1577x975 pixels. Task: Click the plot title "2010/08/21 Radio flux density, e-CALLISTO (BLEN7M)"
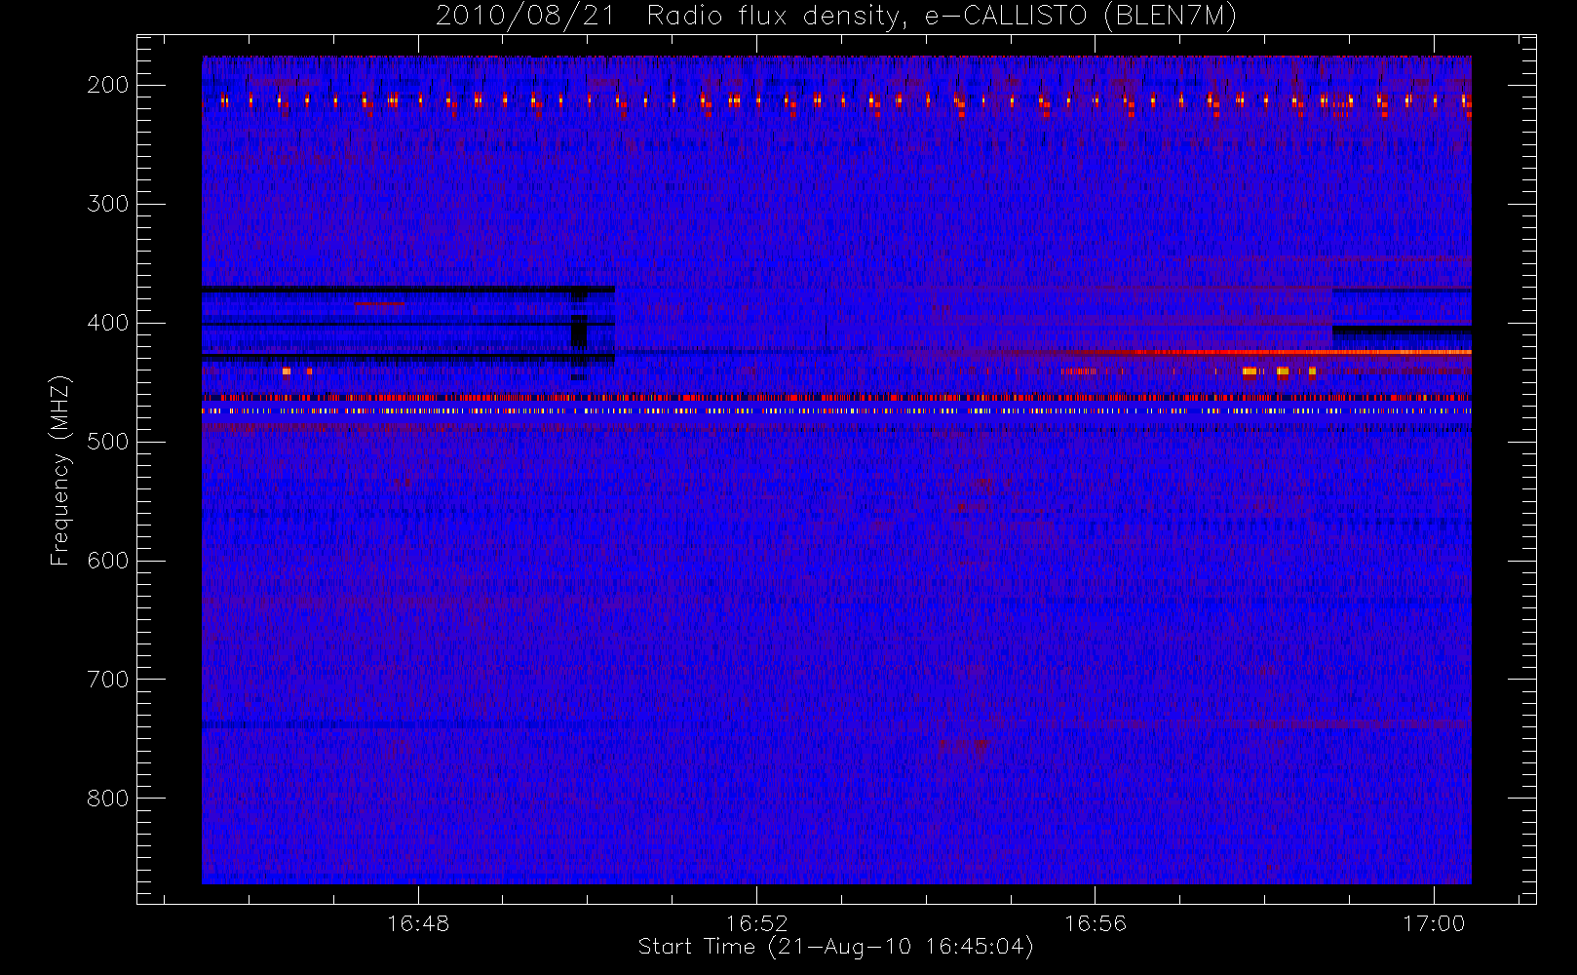pyautogui.click(x=835, y=16)
